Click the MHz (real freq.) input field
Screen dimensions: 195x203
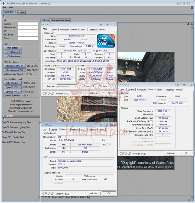point(28,28)
